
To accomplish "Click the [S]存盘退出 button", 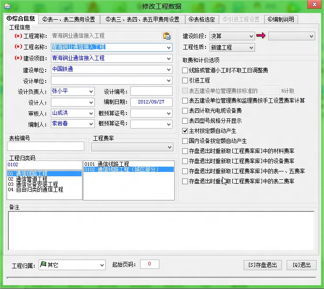I will pos(263,265).
